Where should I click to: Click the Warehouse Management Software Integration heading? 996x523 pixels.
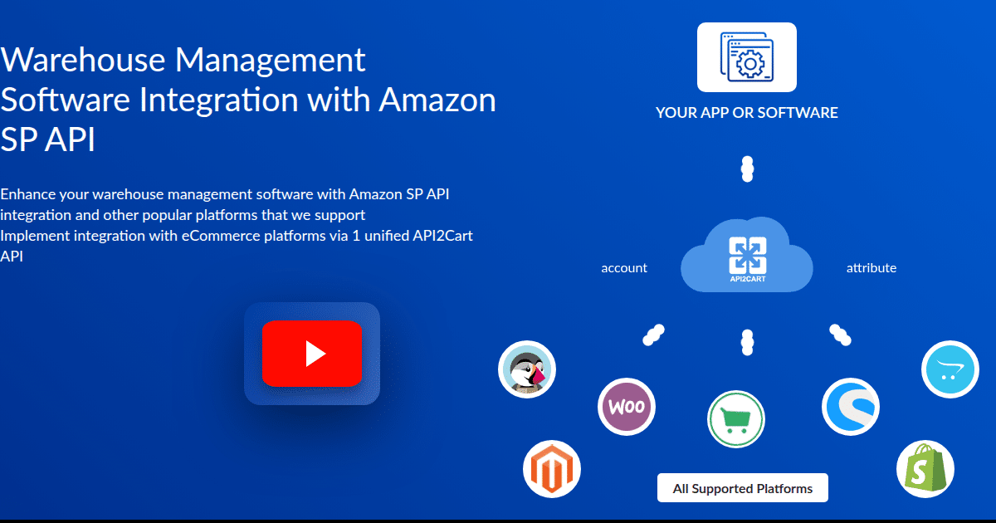[248, 100]
